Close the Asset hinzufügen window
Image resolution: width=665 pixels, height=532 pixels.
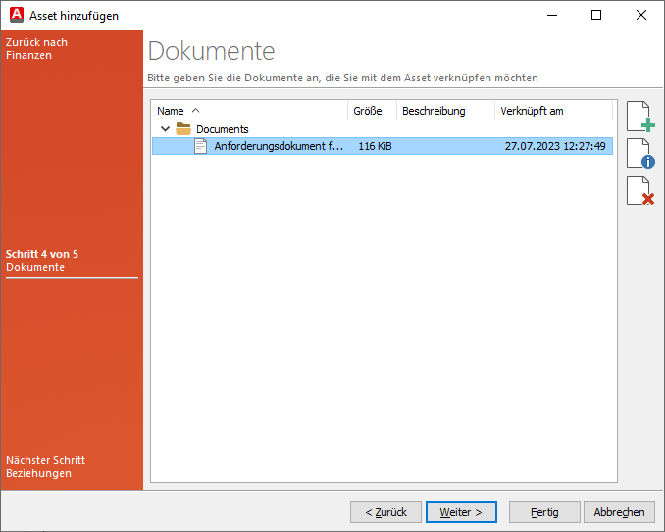641,15
